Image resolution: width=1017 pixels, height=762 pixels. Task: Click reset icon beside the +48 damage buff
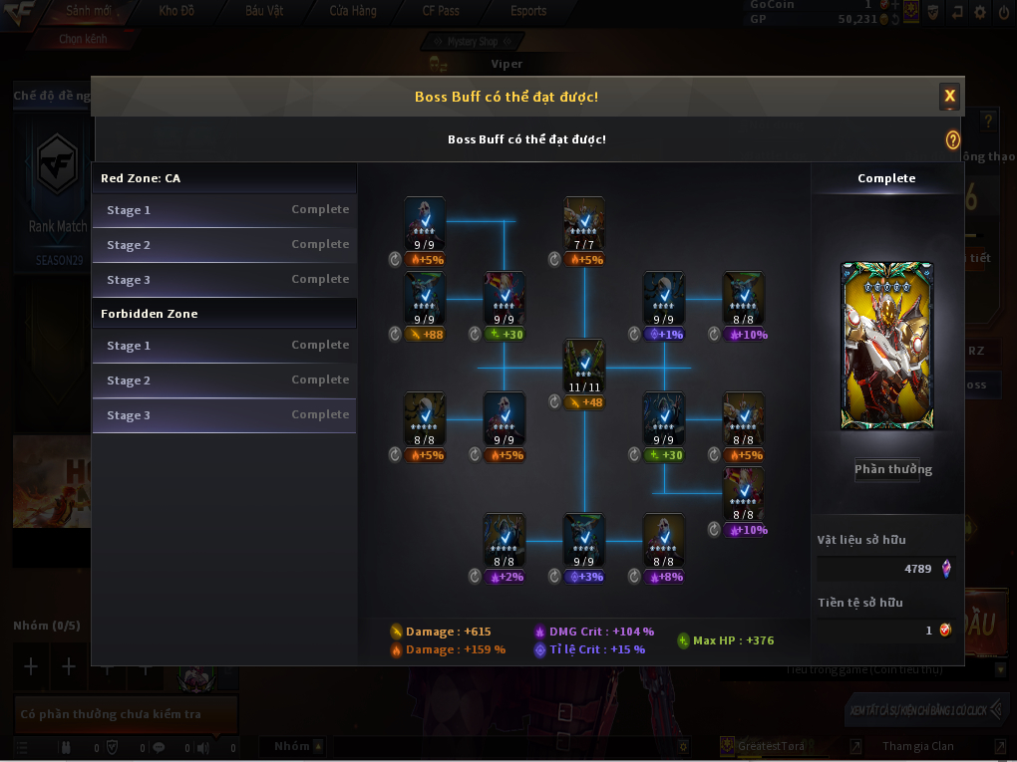554,402
